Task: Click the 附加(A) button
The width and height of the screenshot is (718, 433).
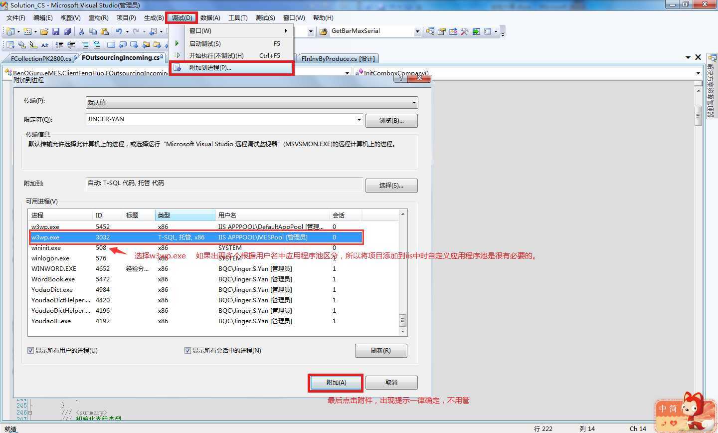Action: pos(336,383)
